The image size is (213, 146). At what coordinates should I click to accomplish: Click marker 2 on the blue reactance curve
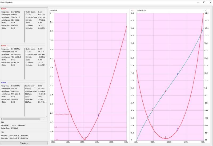click(165, 91)
